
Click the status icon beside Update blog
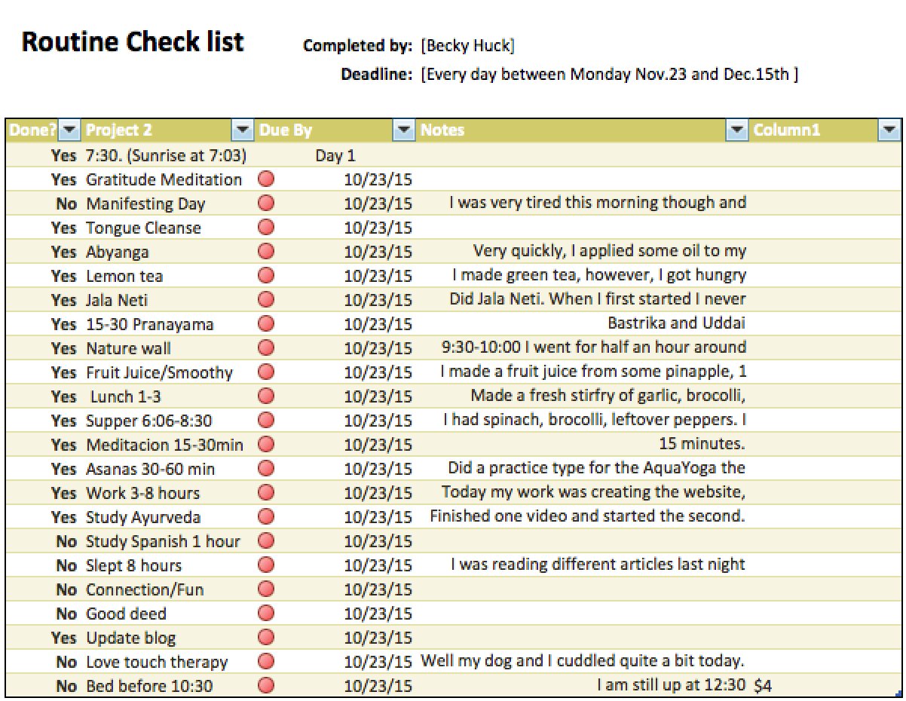[265, 638]
